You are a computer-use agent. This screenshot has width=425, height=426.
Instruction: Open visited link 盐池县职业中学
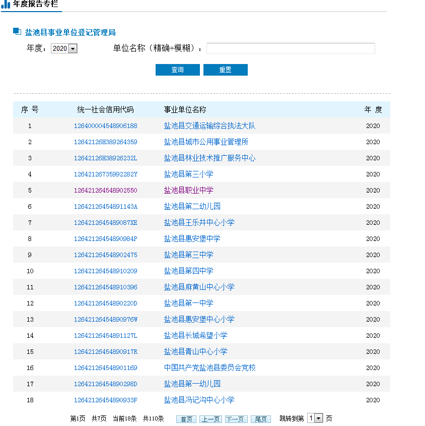189,190
